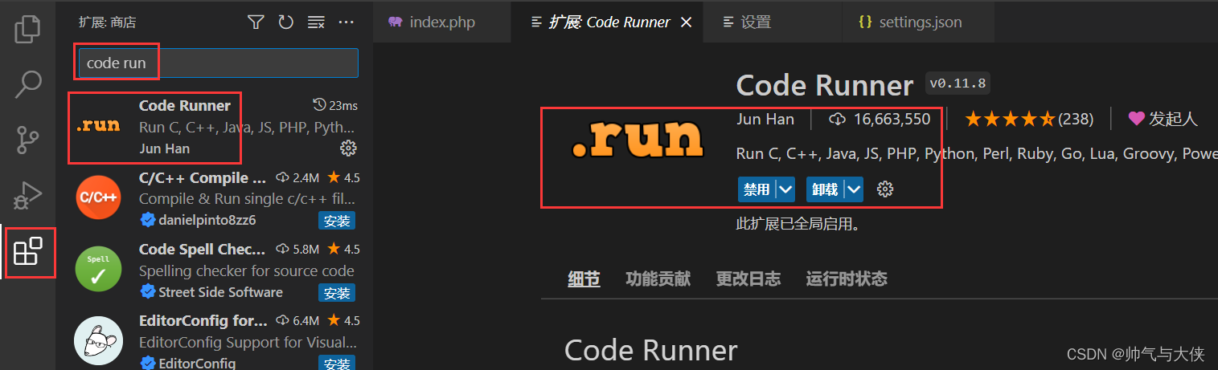The height and width of the screenshot is (370, 1218).
Task: Click the EditorConfig mouse logo
Action: point(98,340)
